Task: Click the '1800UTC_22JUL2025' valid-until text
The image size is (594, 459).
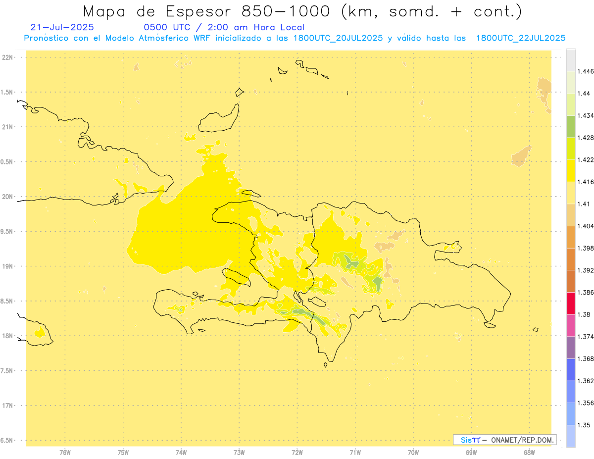Action: click(x=521, y=38)
